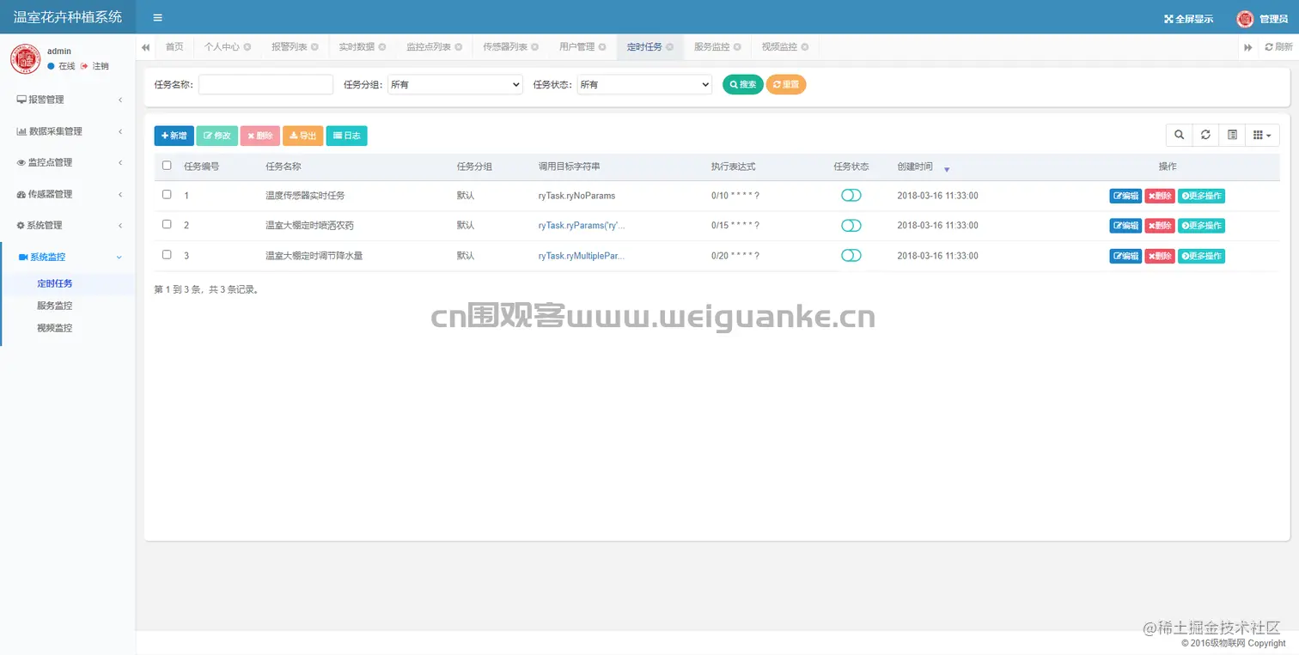Open 更多操作 for task 温室大棚定时喷洒农药
The height and width of the screenshot is (655, 1299).
pyautogui.click(x=1201, y=226)
